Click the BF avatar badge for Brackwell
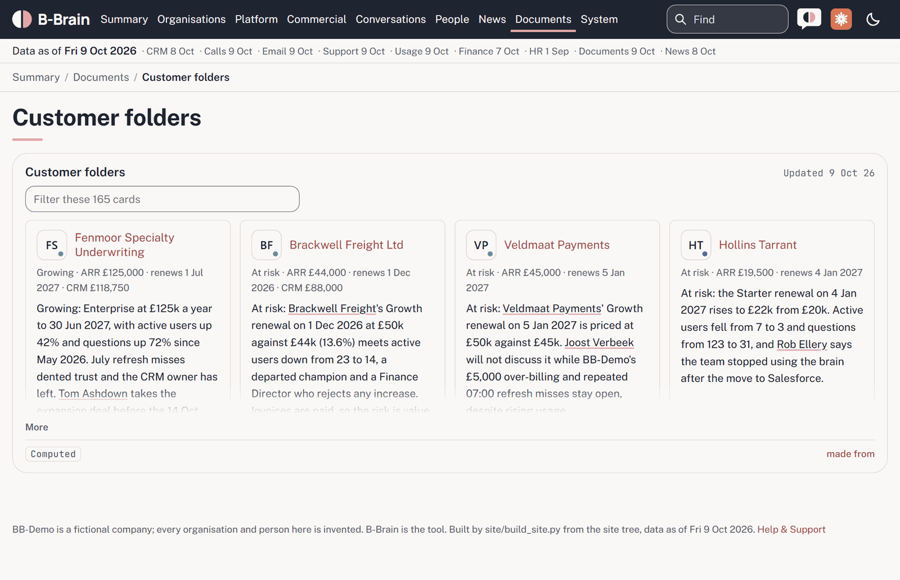Viewport: 900px width, 580px height. tap(267, 245)
